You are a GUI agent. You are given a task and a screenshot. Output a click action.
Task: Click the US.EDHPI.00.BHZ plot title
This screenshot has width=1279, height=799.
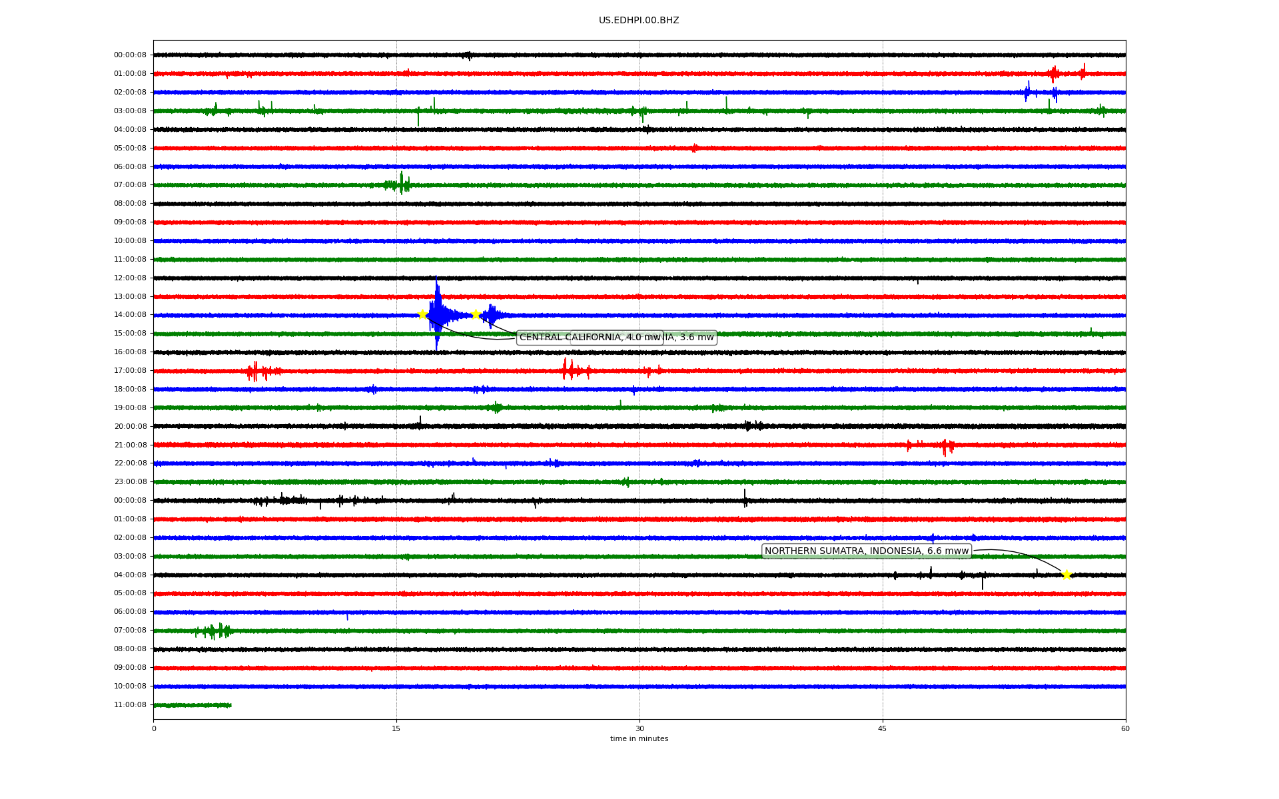[639, 21]
